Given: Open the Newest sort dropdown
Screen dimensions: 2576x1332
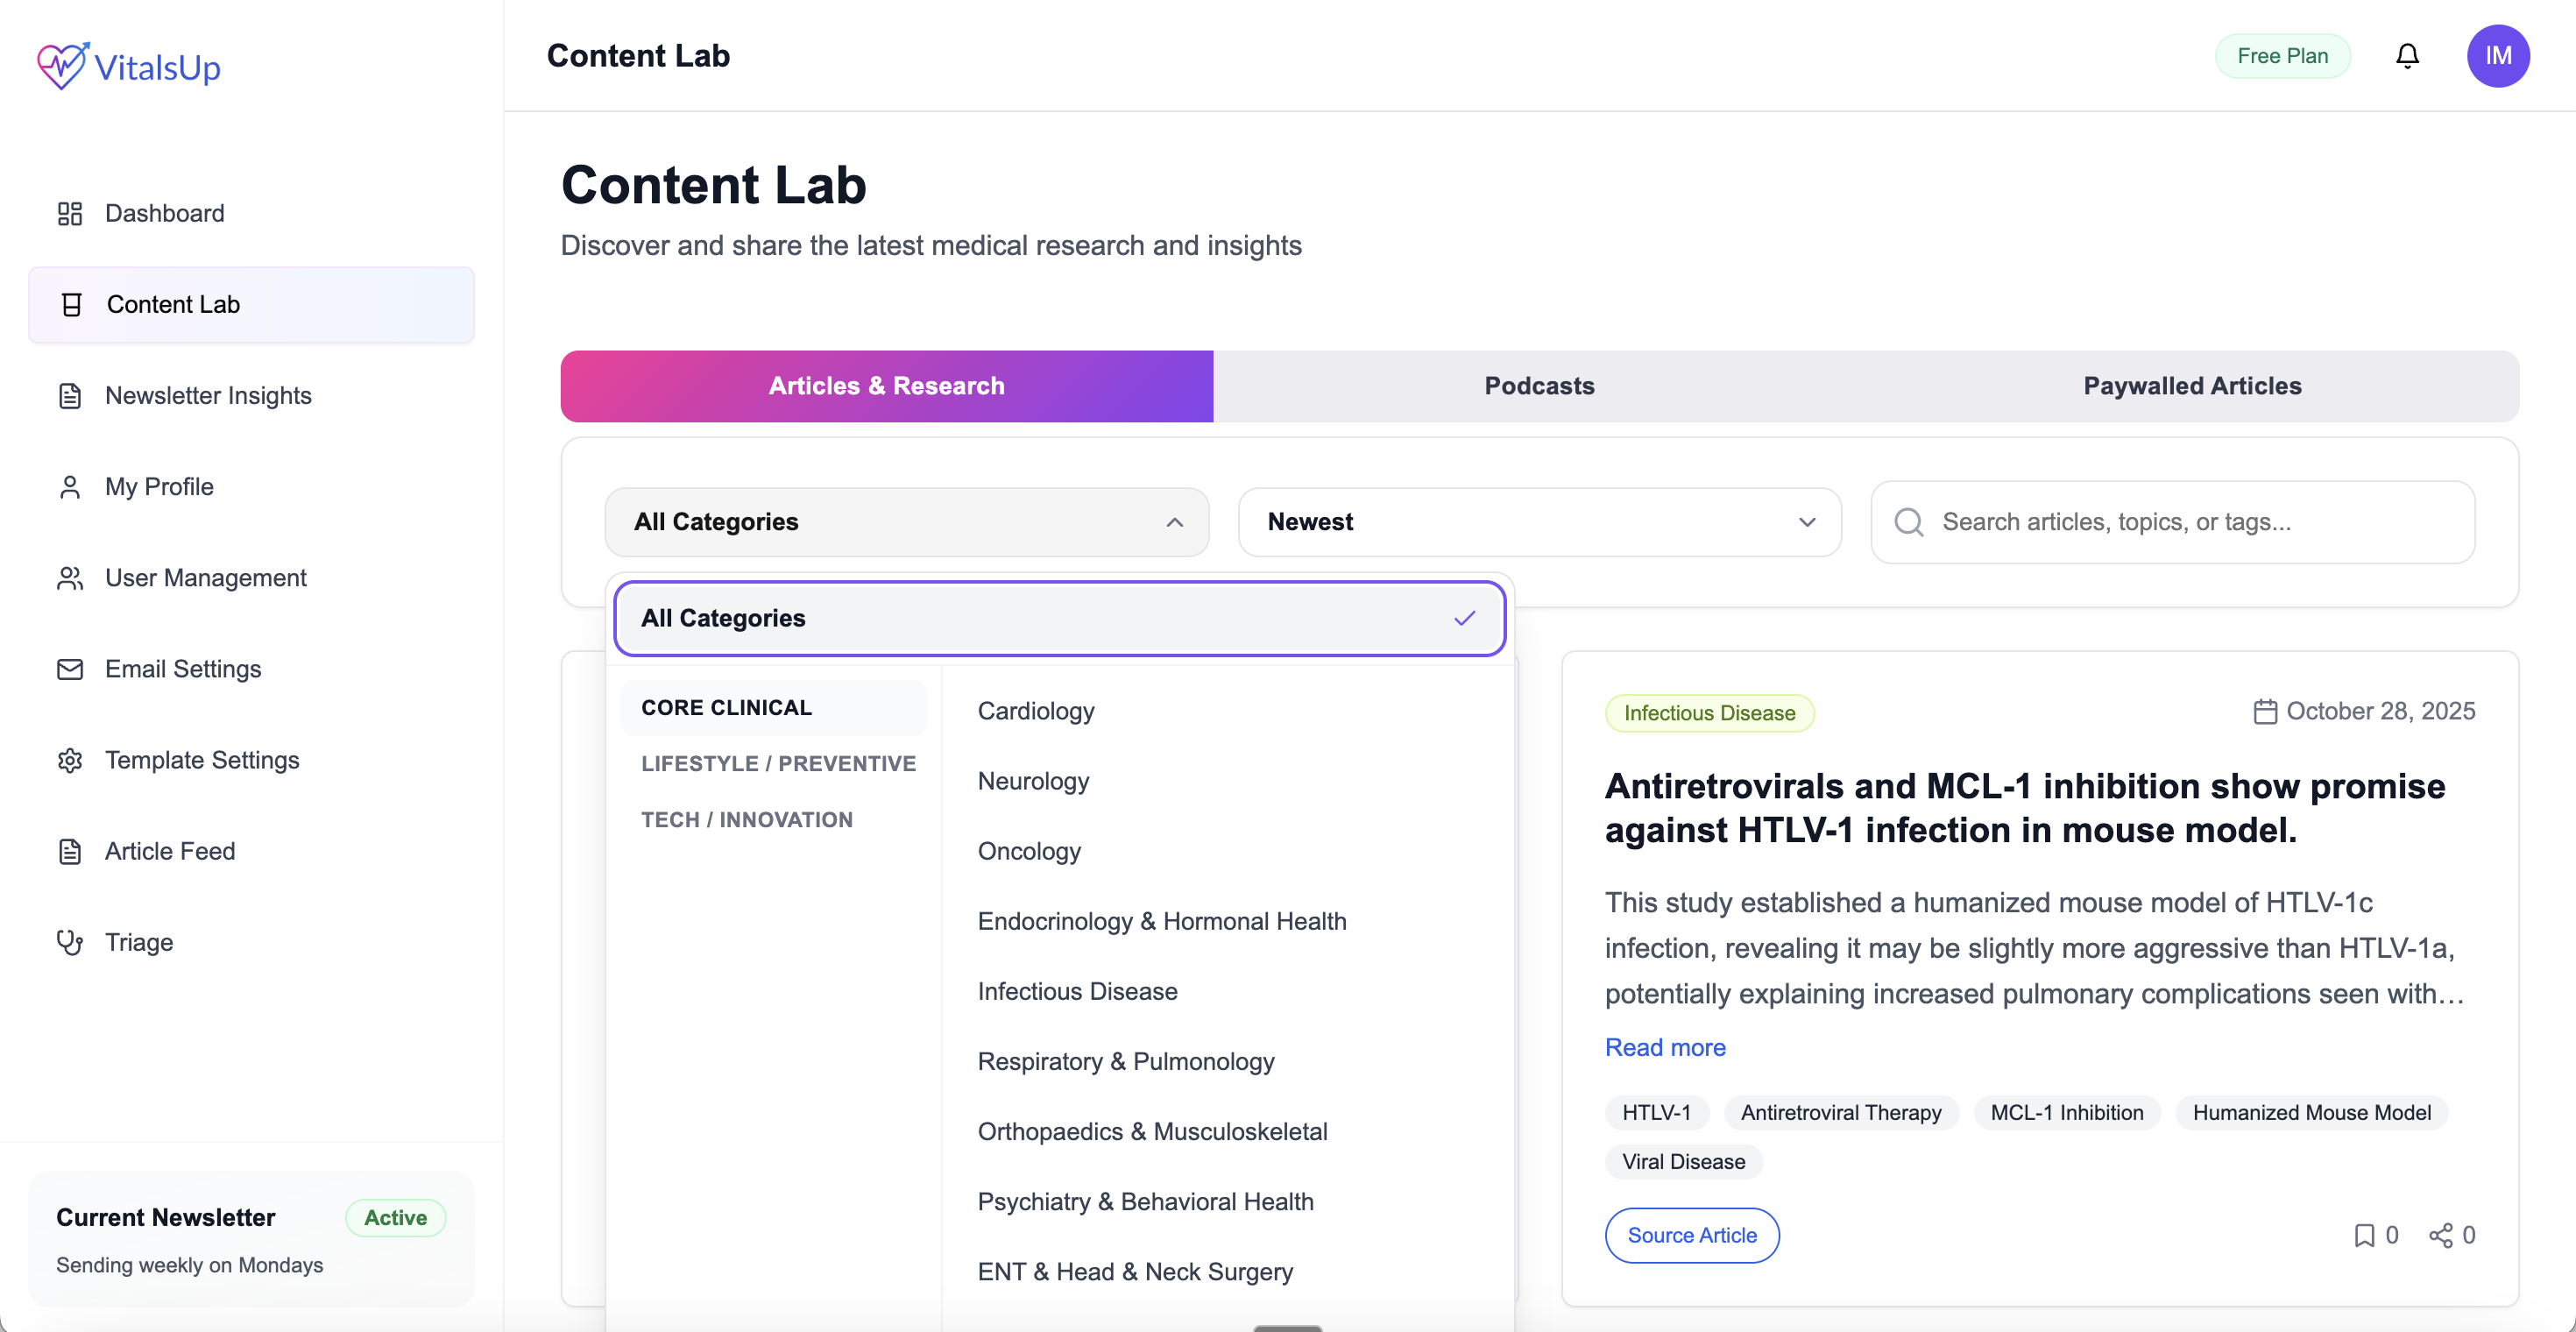Looking at the screenshot, I should click(x=1539, y=521).
